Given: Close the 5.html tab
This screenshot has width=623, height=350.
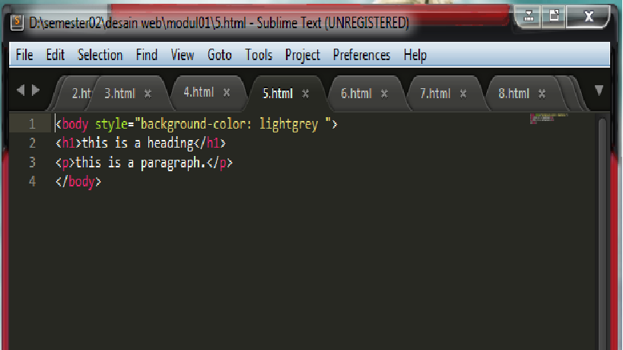Looking at the screenshot, I should click(x=305, y=94).
